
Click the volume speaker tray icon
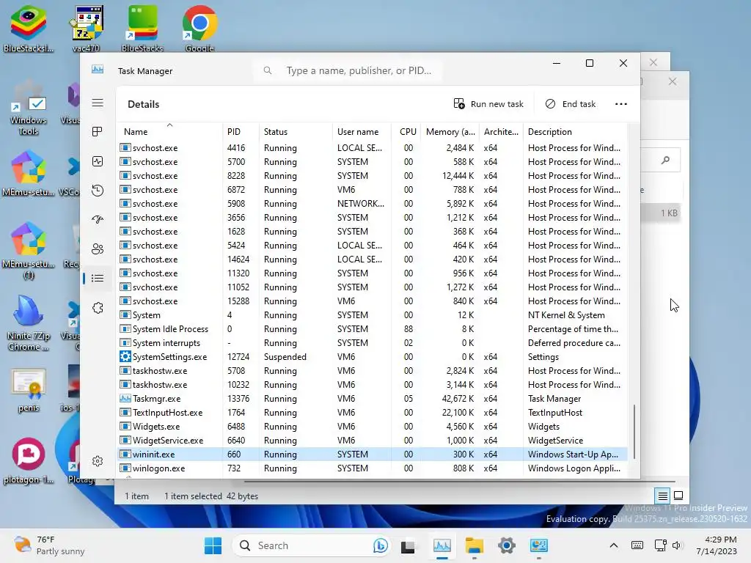(x=677, y=545)
